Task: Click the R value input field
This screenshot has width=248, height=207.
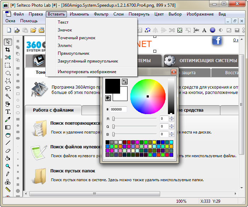Action: (164, 119)
